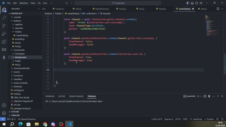Click Upload Discloud in status bar
The width and height of the screenshot is (226, 127).
point(27,119)
